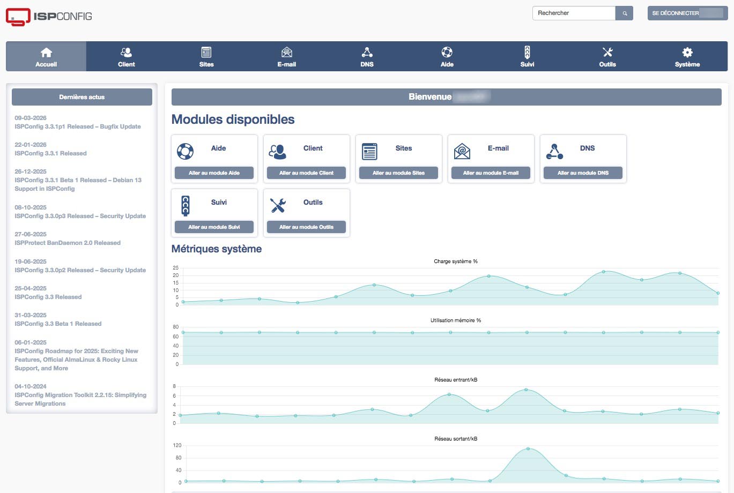The width and height of the screenshot is (734, 493).
Task: Open the Aide tab in navigation bar
Action: 447,57
